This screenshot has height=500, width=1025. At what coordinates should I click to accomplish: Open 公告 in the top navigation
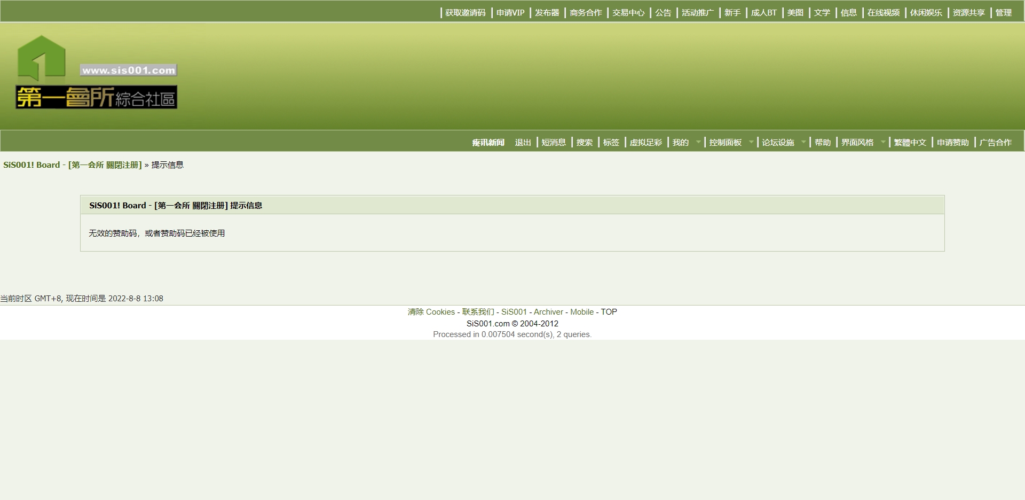tap(663, 13)
